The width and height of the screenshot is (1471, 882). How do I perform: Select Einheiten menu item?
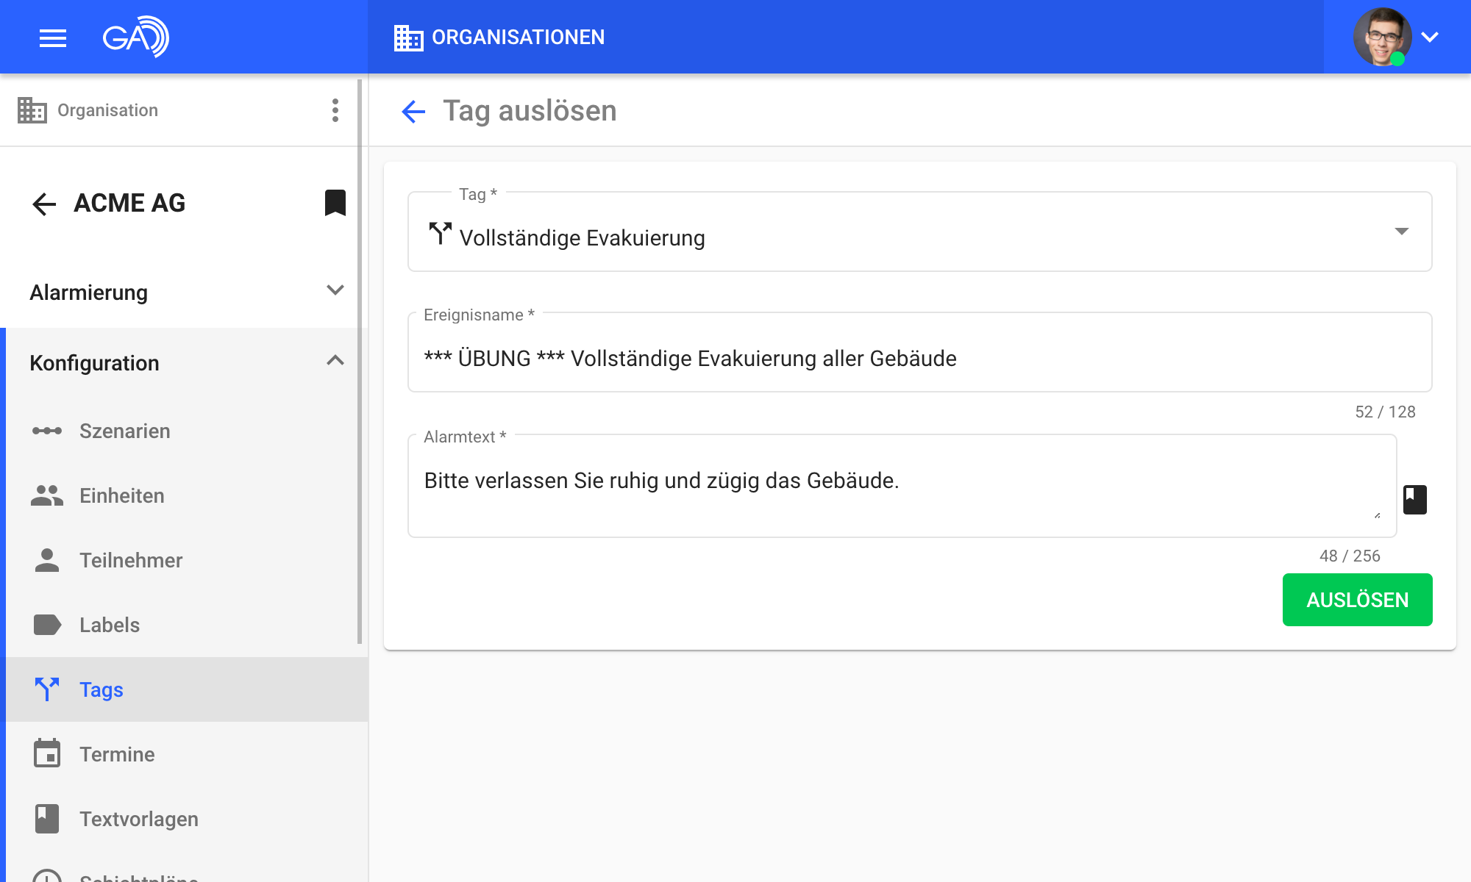[x=122, y=495]
